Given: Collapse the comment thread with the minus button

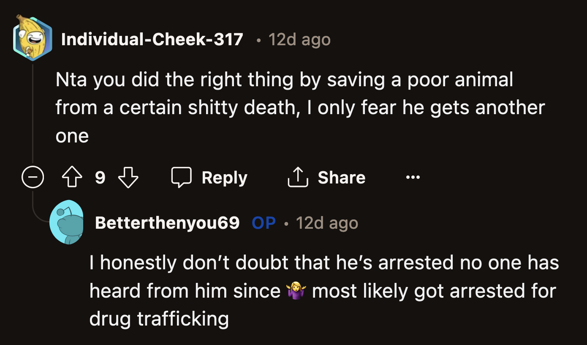Looking at the screenshot, I should [x=33, y=177].
